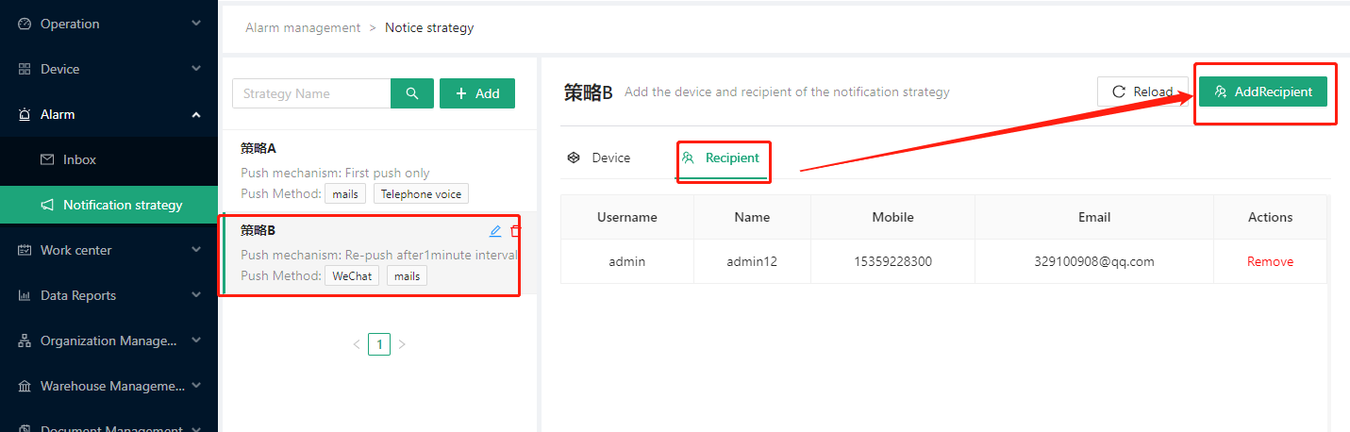Click the Work center calendar icon

click(25, 250)
